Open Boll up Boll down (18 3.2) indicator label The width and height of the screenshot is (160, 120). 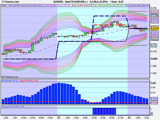click(x=84, y=5)
